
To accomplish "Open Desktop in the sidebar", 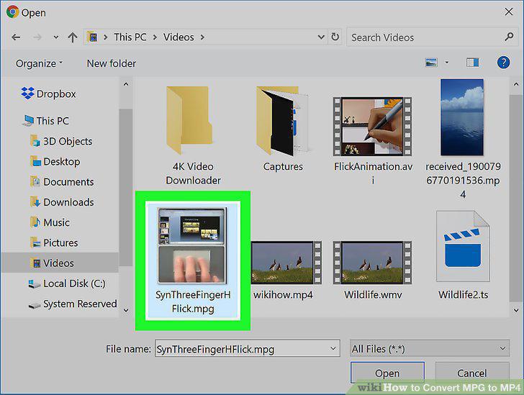I will click(55, 162).
